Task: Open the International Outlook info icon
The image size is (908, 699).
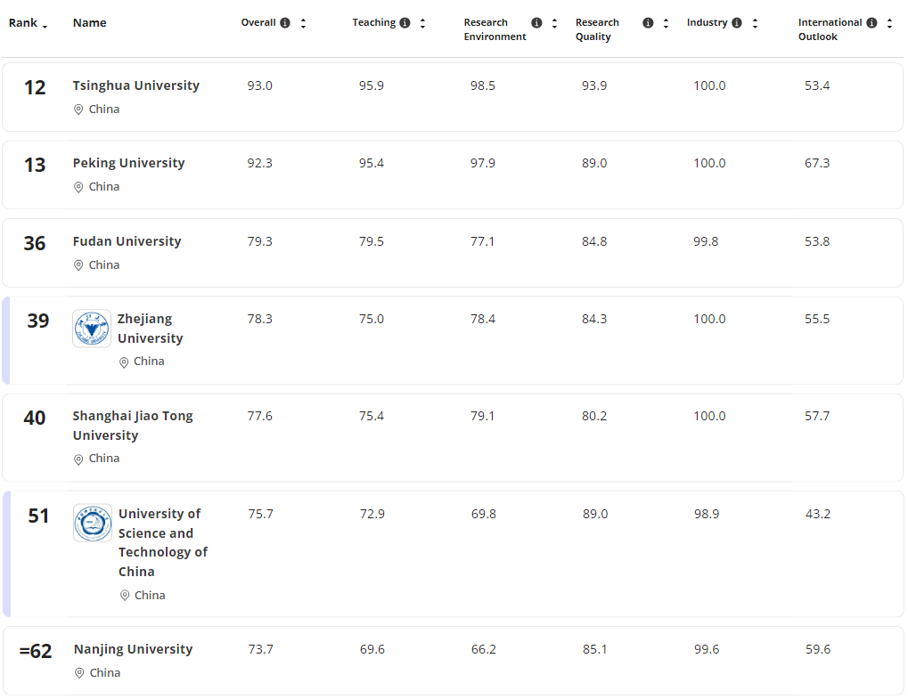Action: [x=871, y=23]
